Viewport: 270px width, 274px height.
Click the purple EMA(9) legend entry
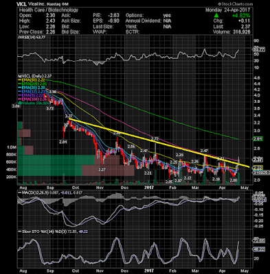pos(32,95)
